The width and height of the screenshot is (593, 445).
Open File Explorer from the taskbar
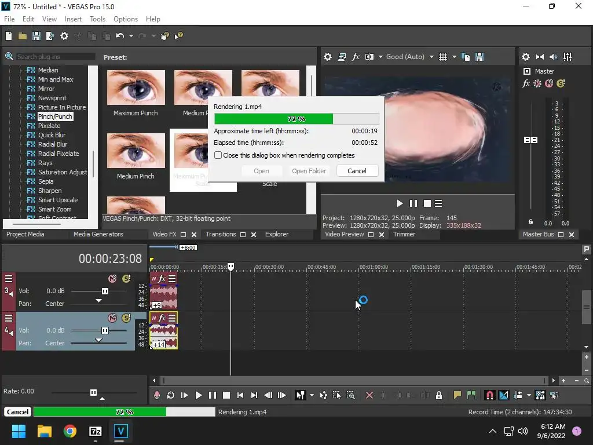44,431
